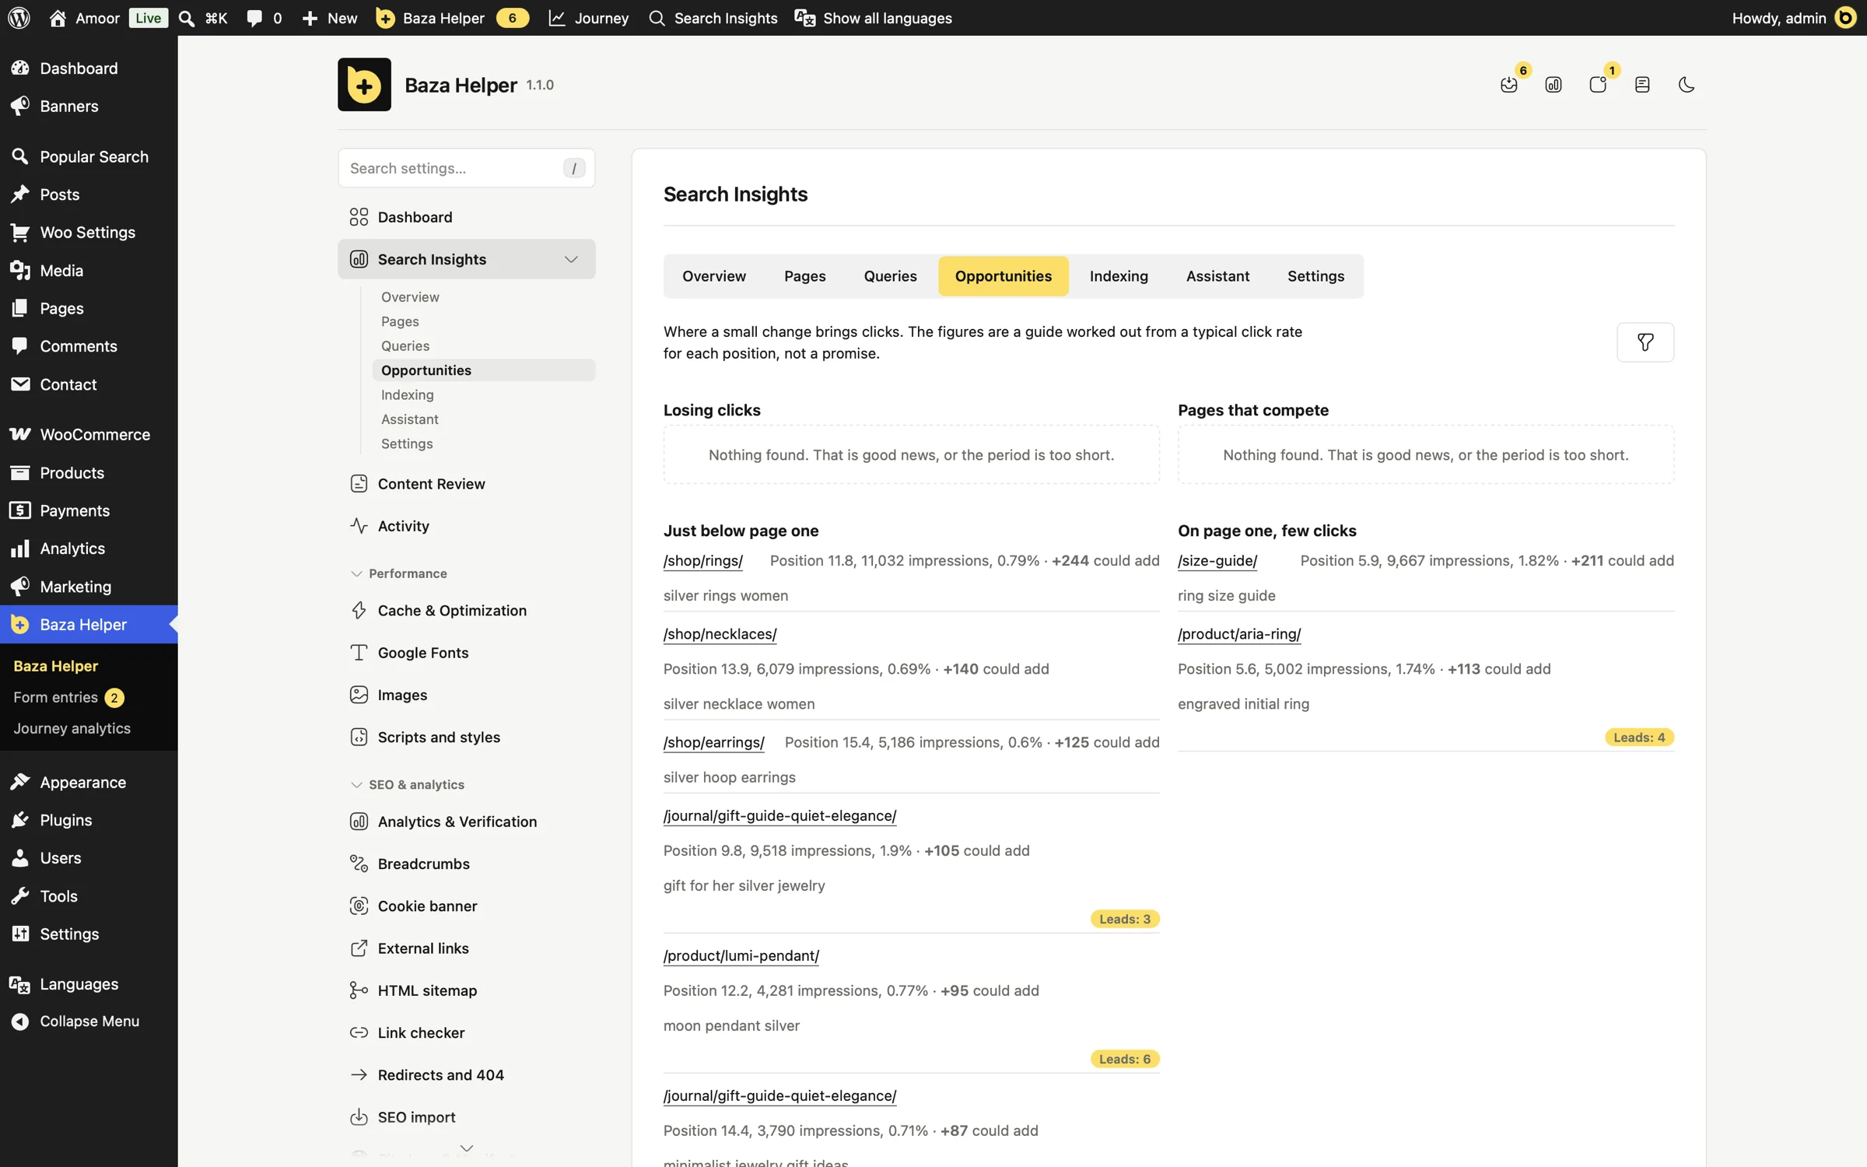Collapse the SEO & analytics group

point(407,784)
